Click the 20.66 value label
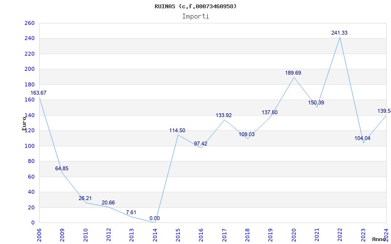391x244 pixels. click(x=108, y=203)
